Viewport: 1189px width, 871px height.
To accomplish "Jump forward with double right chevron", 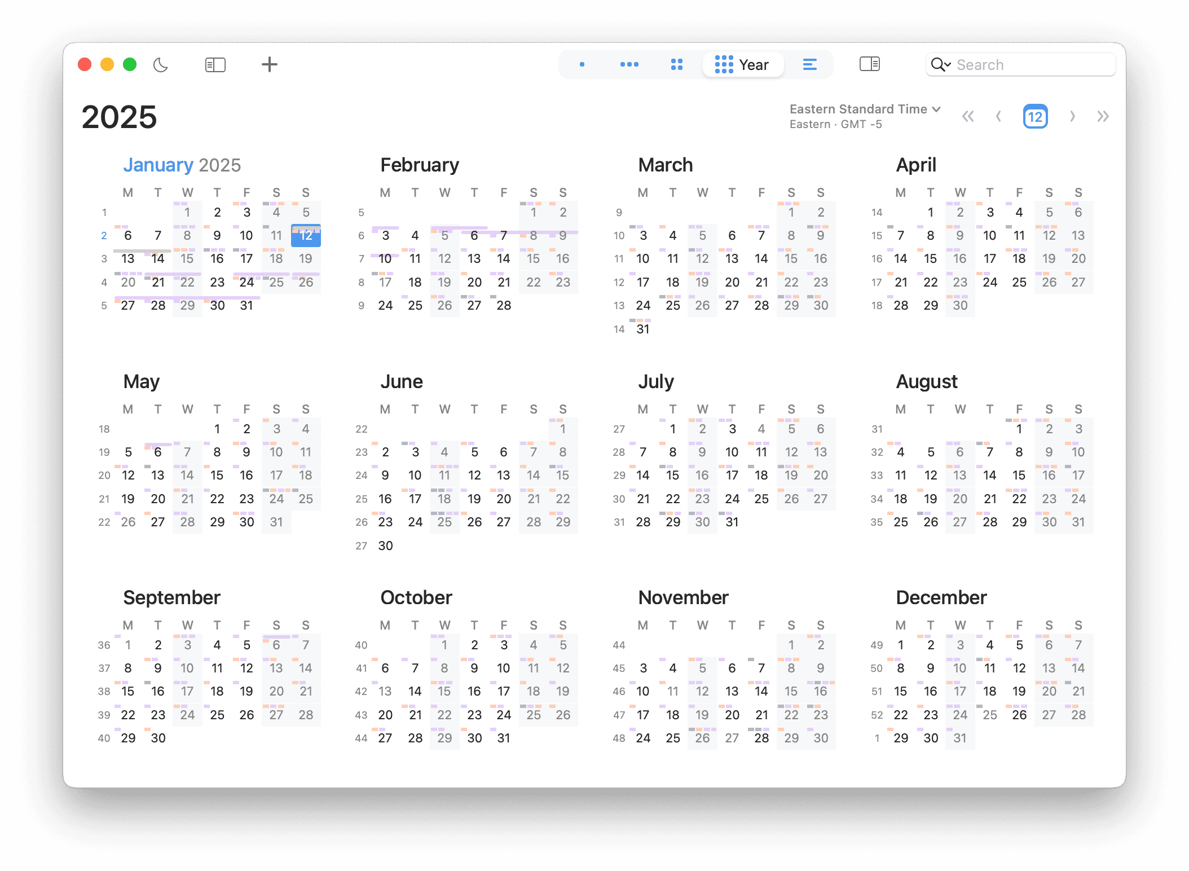I will 1103,117.
